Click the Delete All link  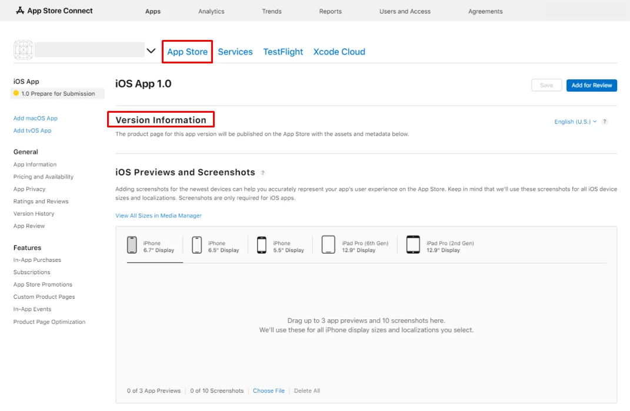click(x=307, y=390)
